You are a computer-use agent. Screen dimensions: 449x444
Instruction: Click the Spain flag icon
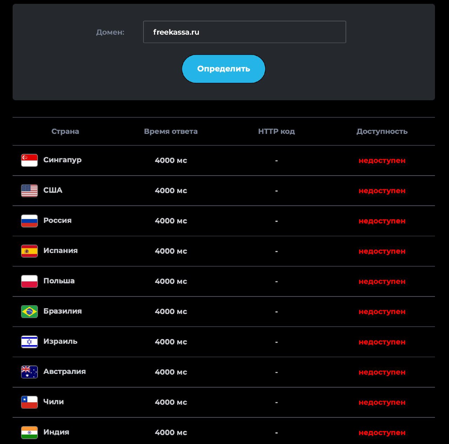(x=29, y=251)
